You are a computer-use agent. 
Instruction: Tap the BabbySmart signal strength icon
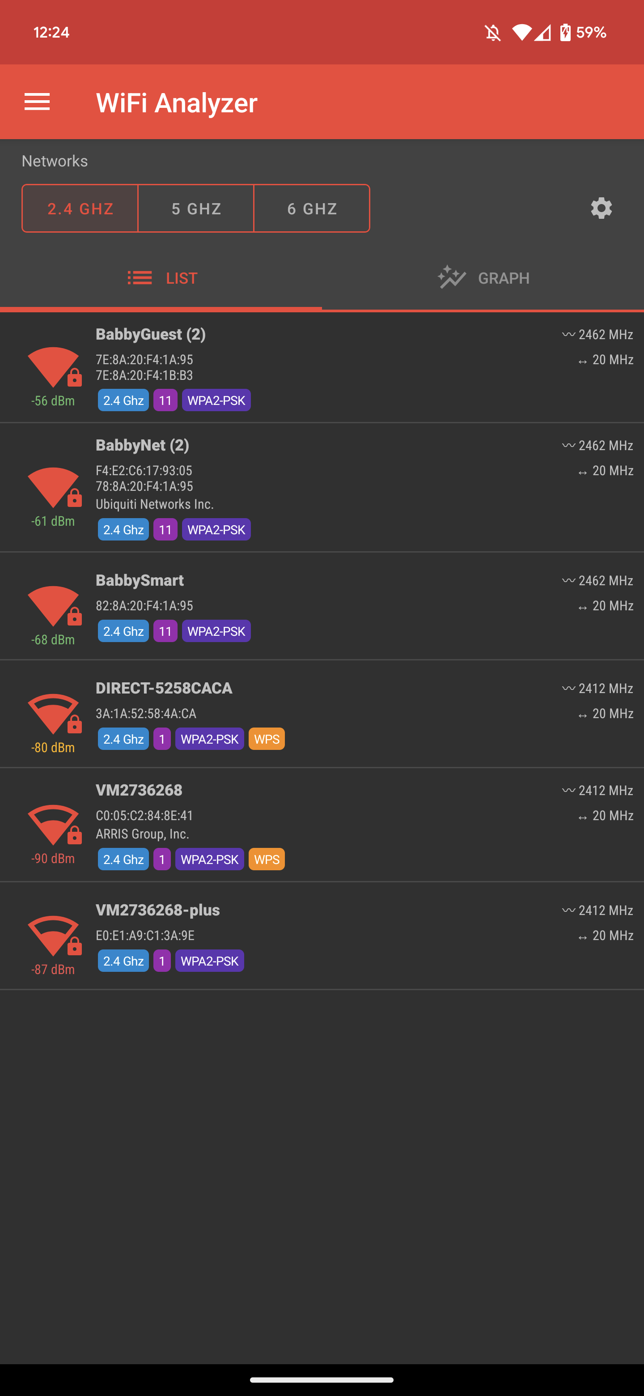[x=54, y=606]
